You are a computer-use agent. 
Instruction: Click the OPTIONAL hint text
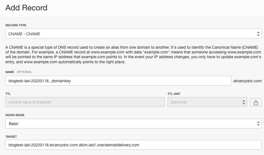coord(24,72)
